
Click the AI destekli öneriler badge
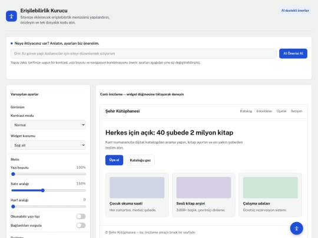coord(295,11)
